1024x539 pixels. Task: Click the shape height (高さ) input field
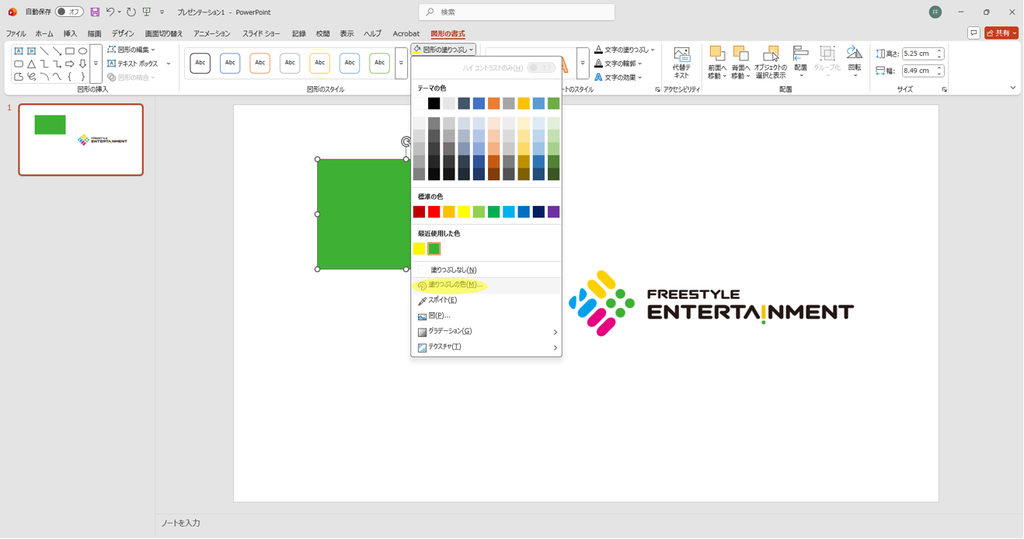tap(918, 54)
